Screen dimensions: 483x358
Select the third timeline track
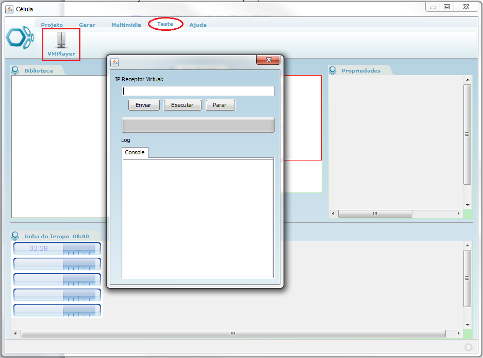tap(57, 279)
